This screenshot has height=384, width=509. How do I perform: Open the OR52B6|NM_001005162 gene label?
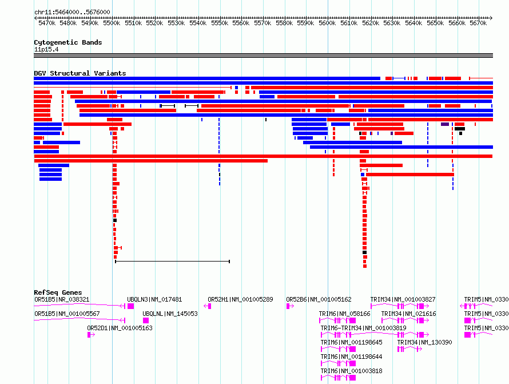click(x=319, y=299)
